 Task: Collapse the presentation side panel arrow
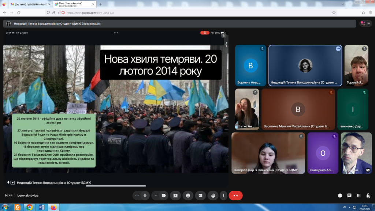pyautogui.click(x=226, y=44)
